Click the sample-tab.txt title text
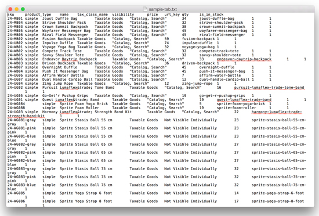Image resolution: width=319 pixels, height=216 pixels. click(162, 9)
